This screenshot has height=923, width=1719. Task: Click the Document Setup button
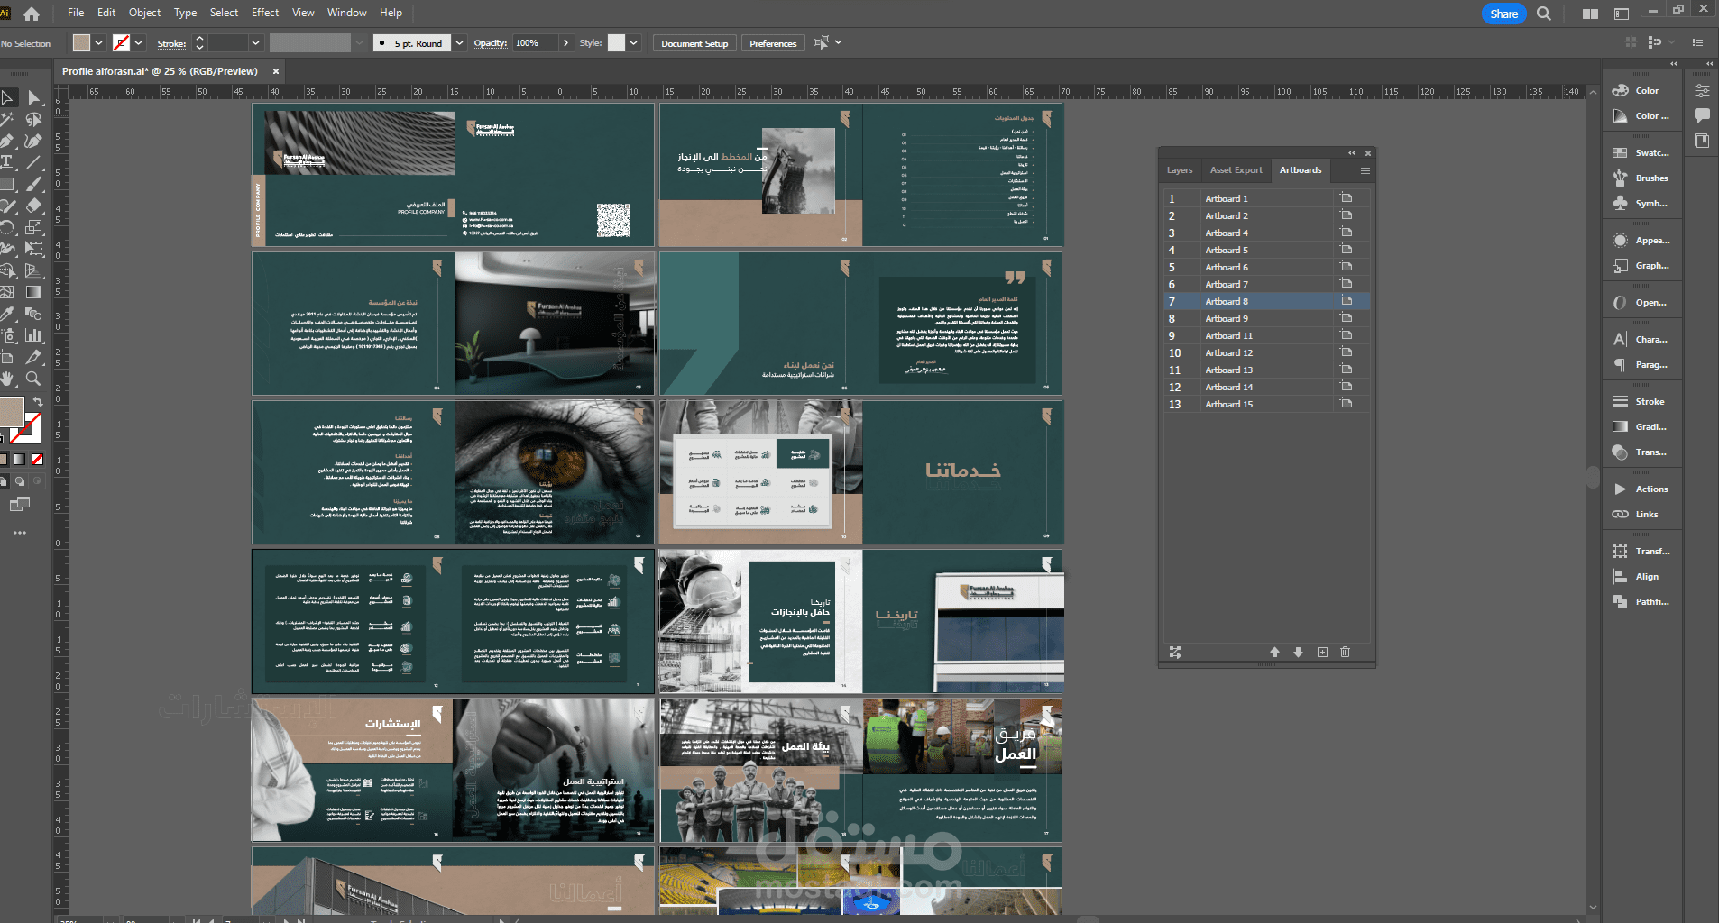[x=694, y=43]
